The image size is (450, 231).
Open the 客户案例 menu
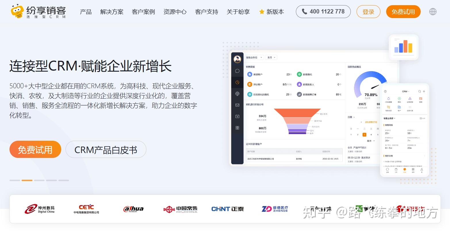pyautogui.click(x=143, y=12)
